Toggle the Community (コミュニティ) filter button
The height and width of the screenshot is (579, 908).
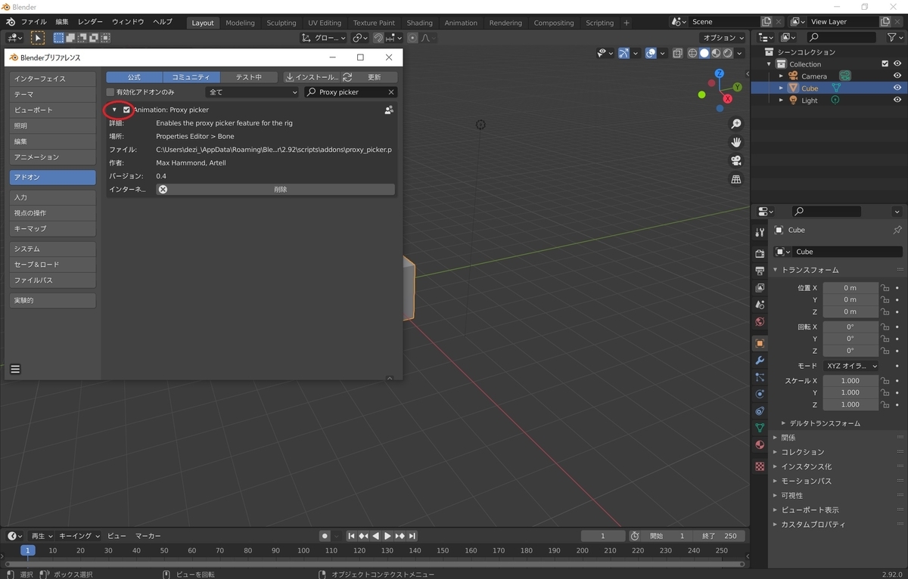tap(191, 77)
